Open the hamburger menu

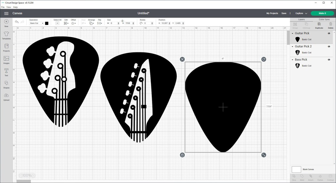tap(6, 13)
